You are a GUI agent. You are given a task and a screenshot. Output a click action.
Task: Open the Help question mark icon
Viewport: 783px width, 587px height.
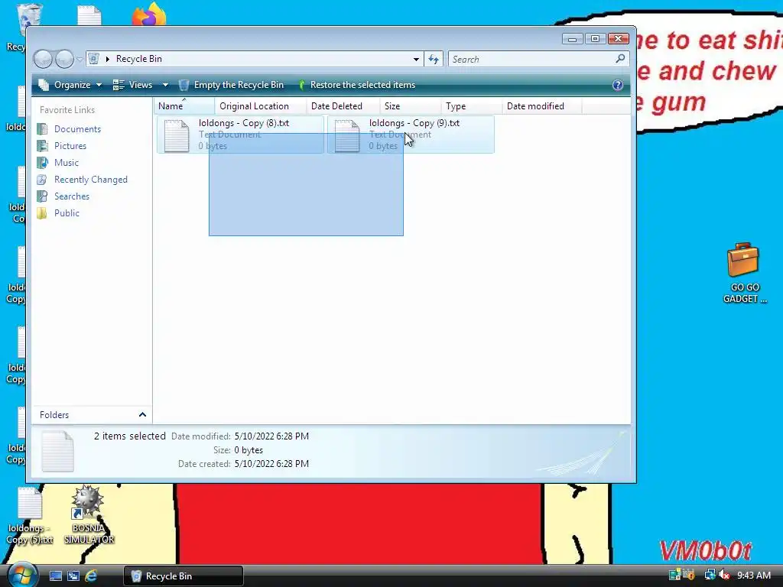tap(618, 85)
